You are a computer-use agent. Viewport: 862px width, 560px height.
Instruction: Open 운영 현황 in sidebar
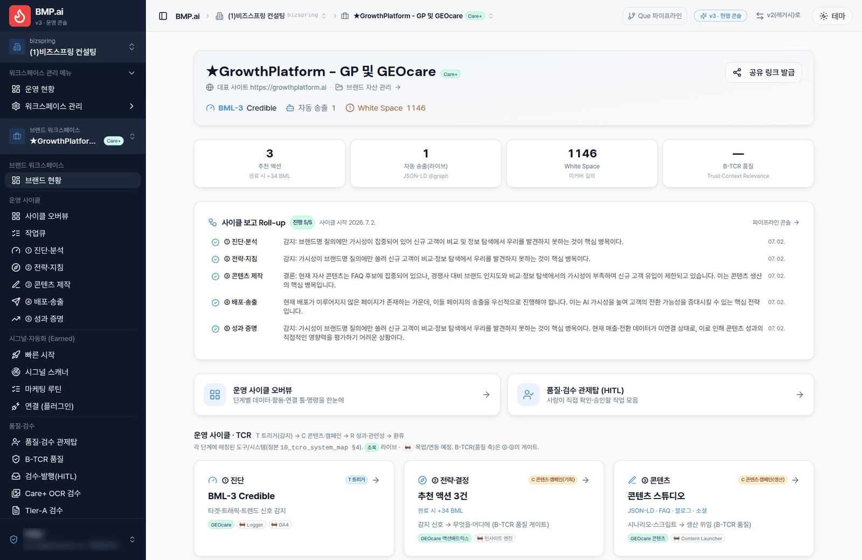[72, 89]
